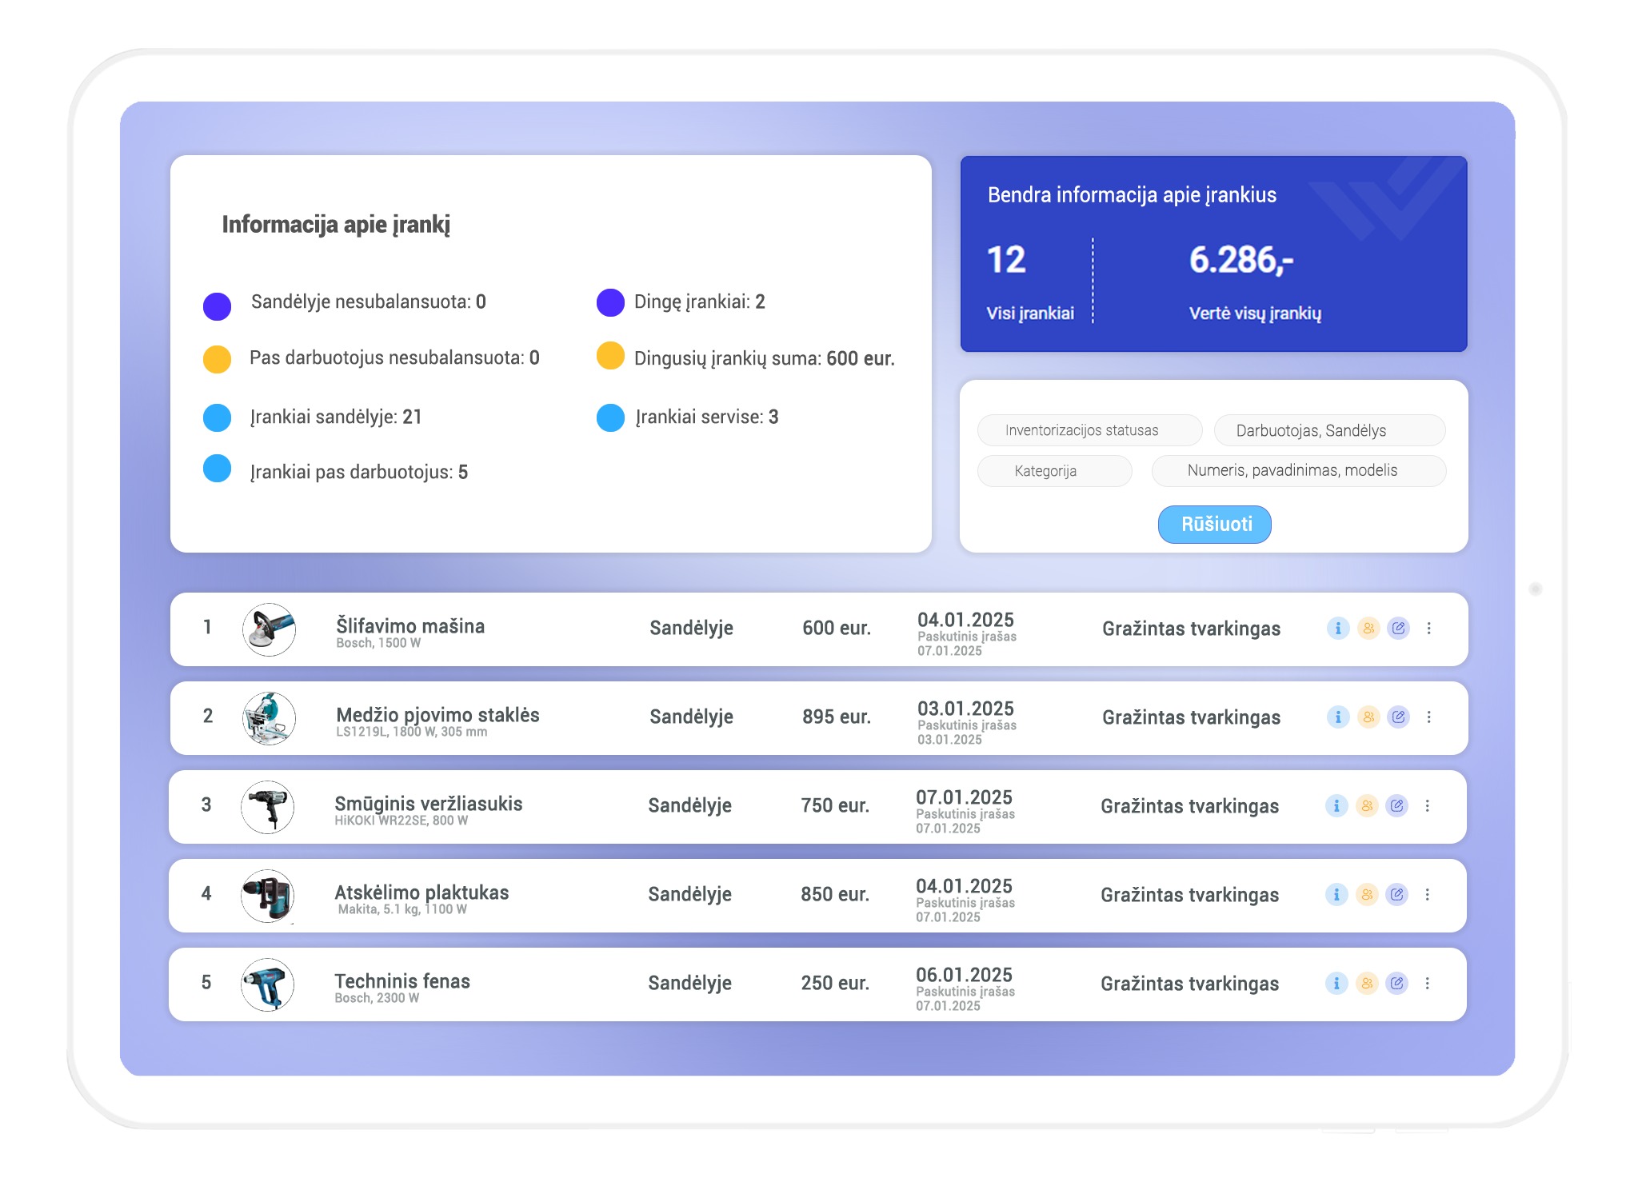
Task: Click users icon on Šlifavimo mašina row
Action: [1368, 629]
